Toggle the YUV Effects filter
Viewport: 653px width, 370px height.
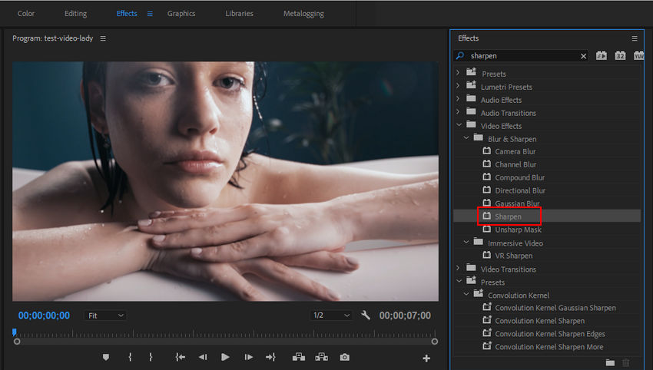(x=639, y=55)
